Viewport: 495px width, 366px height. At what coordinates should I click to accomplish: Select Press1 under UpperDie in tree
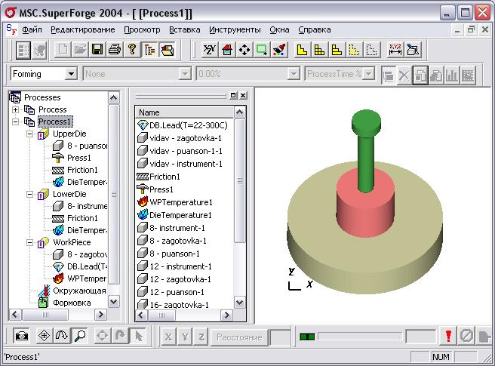click(x=79, y=158)
